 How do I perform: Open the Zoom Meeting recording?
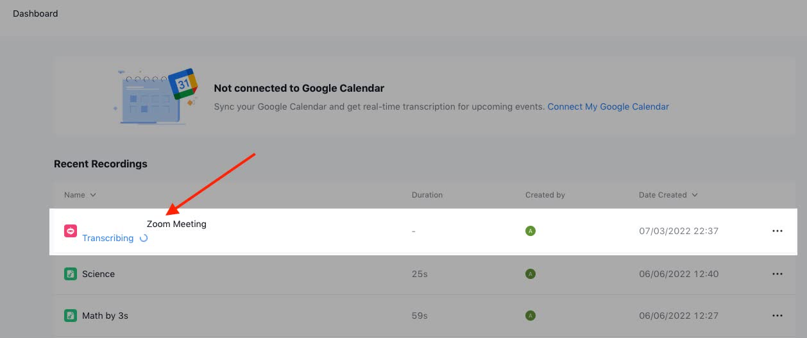176,224
